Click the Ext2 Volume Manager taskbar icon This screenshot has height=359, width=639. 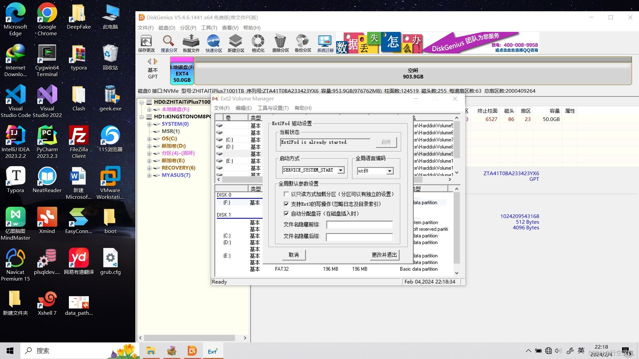213,351
